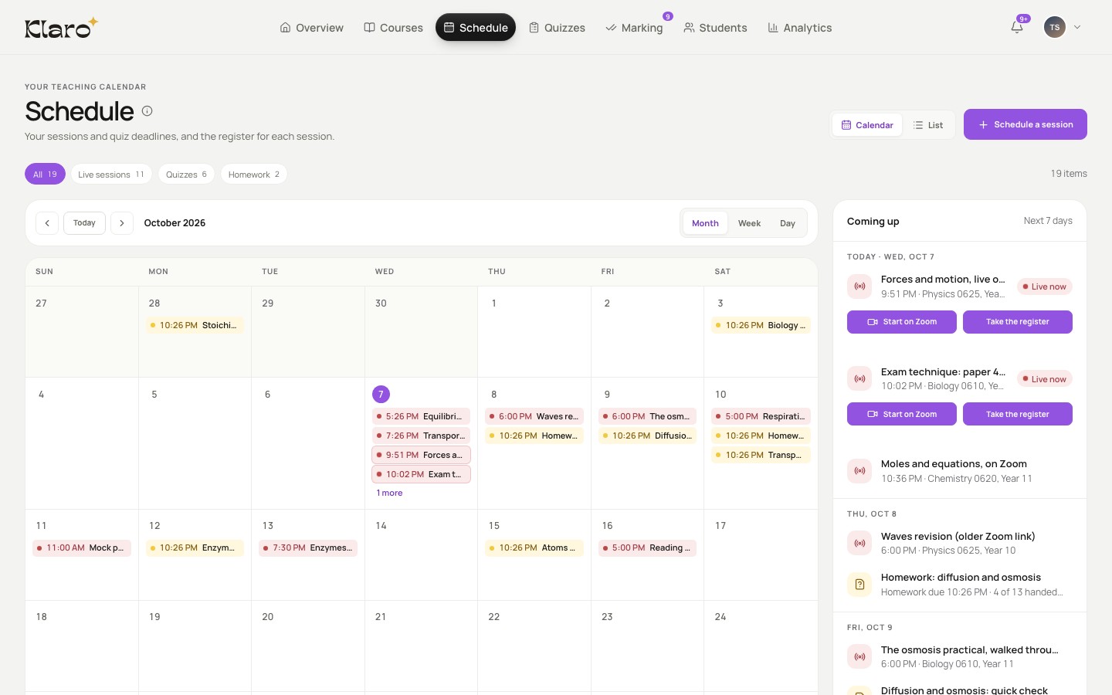1112x695 pixels.
Task: Open the Overview tab
Action: pyautogui.click(x=312, y=28)
